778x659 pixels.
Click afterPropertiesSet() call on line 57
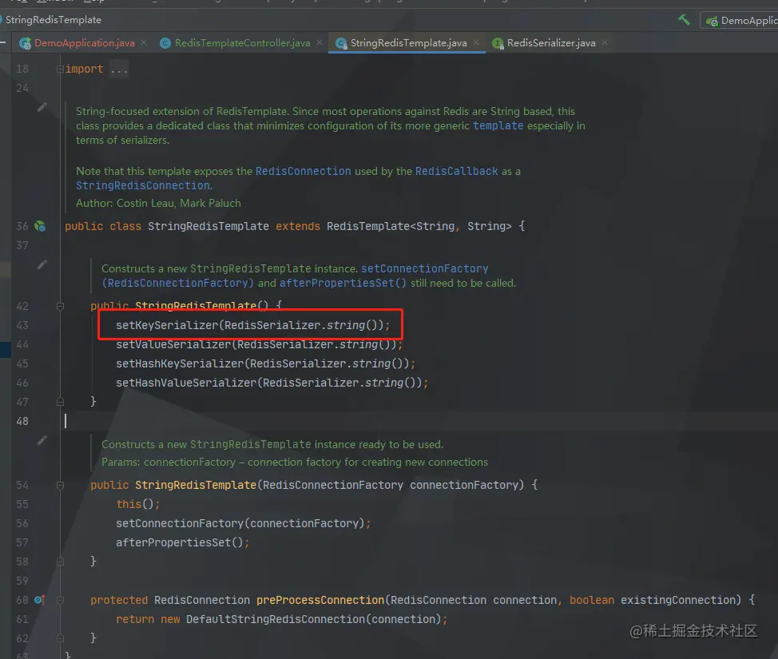[182, 542]
